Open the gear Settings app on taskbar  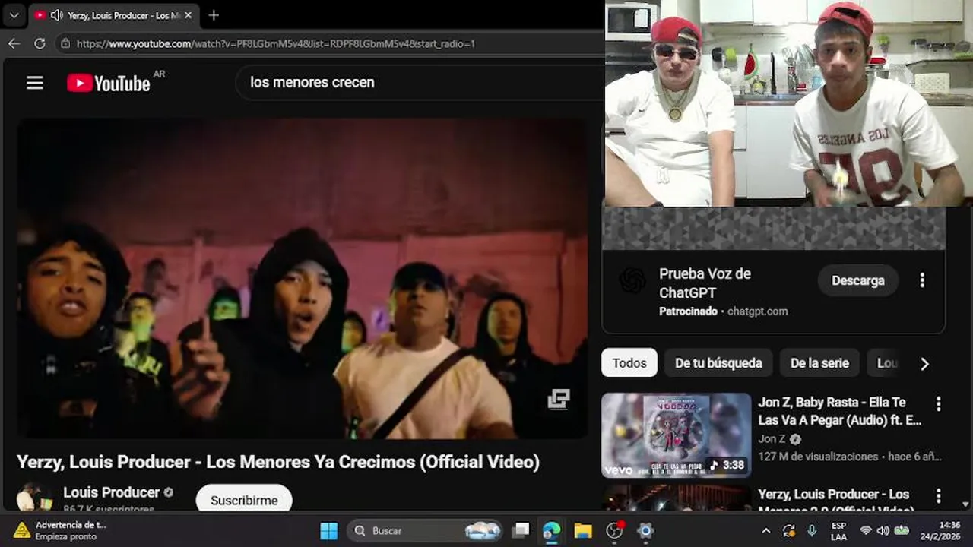(x=645, y=530)
